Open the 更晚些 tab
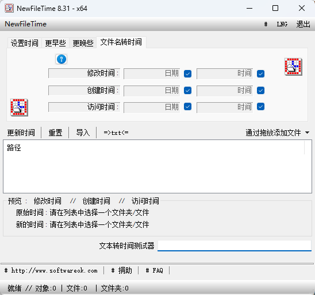This screenshot has height=295, width=315. (x=83, y=43)
